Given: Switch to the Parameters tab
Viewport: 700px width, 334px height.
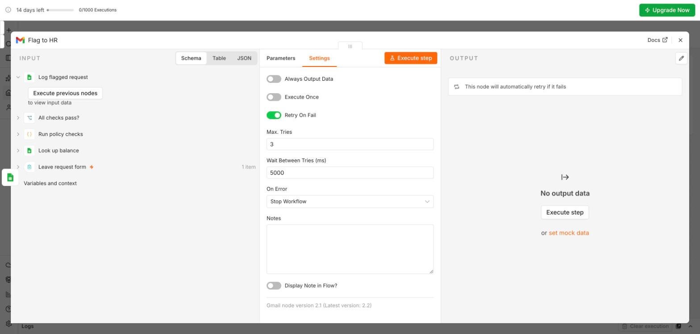Looking at the screenshot, I should (x=281, y=58).
